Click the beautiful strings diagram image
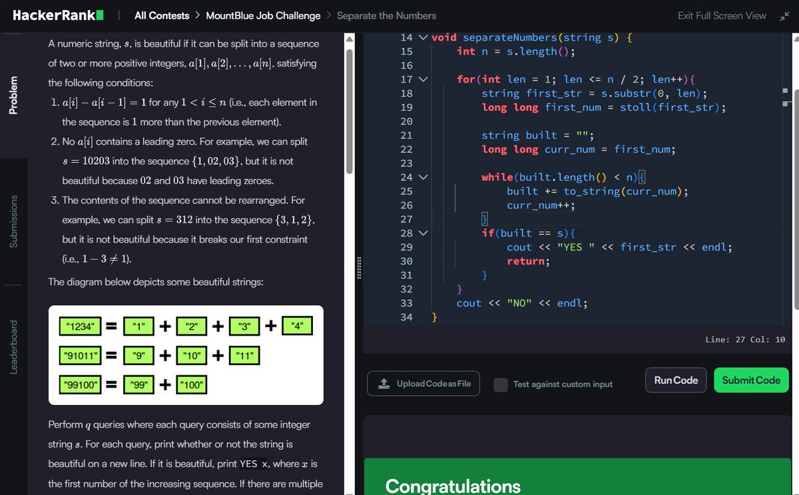Screen dimensions: 799x495 tap(186, 355)
